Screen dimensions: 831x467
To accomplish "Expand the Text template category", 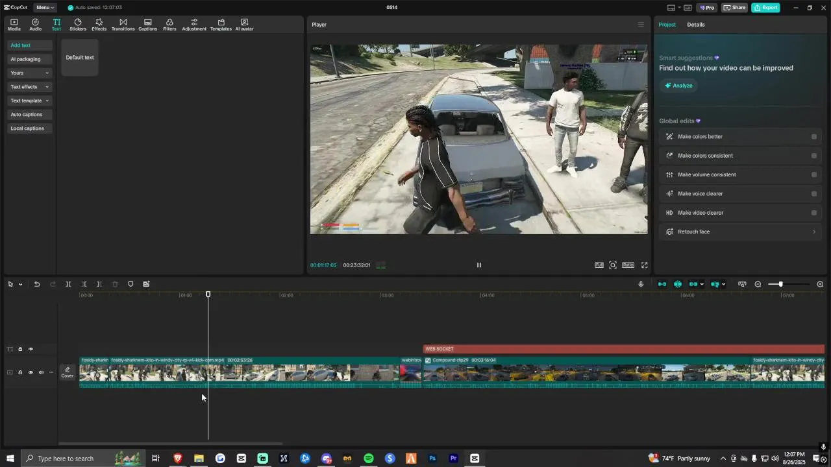I will point(30,101).
